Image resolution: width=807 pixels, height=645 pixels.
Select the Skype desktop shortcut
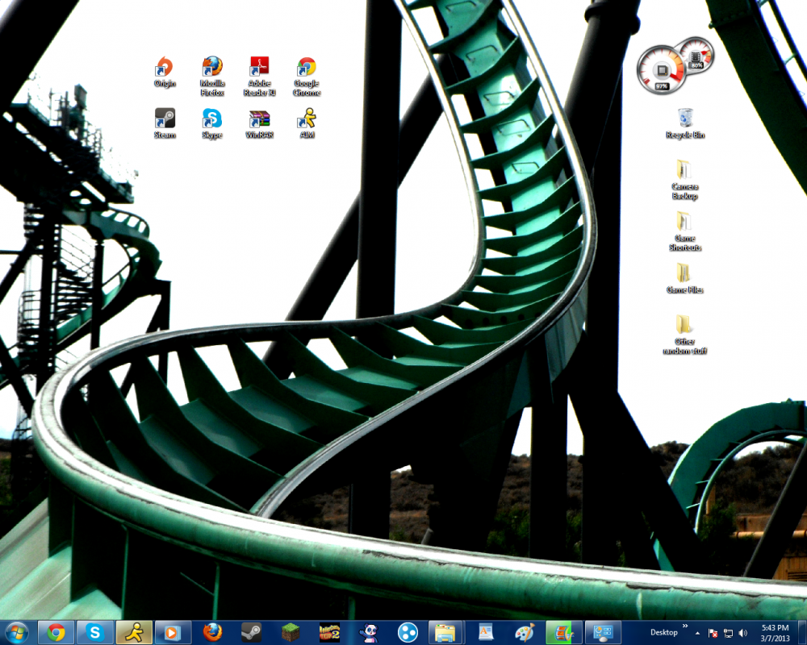coord(212,120)
